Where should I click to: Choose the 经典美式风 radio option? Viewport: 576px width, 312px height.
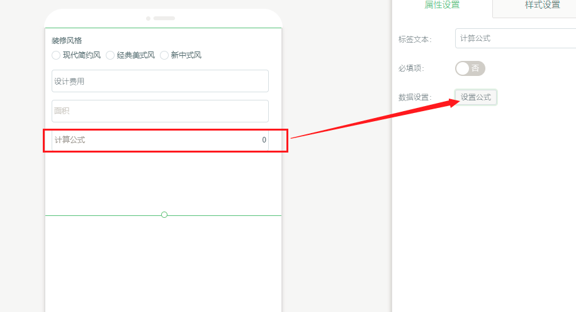click(110, 55)
